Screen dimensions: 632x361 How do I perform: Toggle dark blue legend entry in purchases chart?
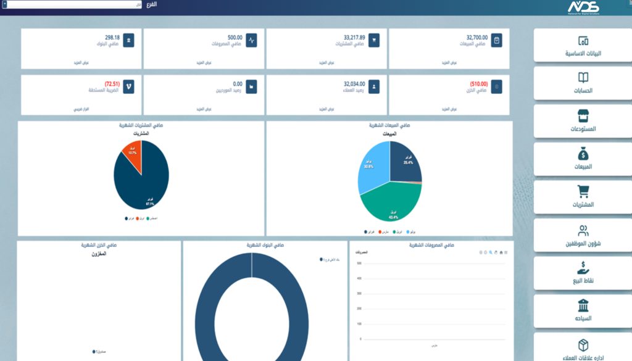tap(130, 218)
